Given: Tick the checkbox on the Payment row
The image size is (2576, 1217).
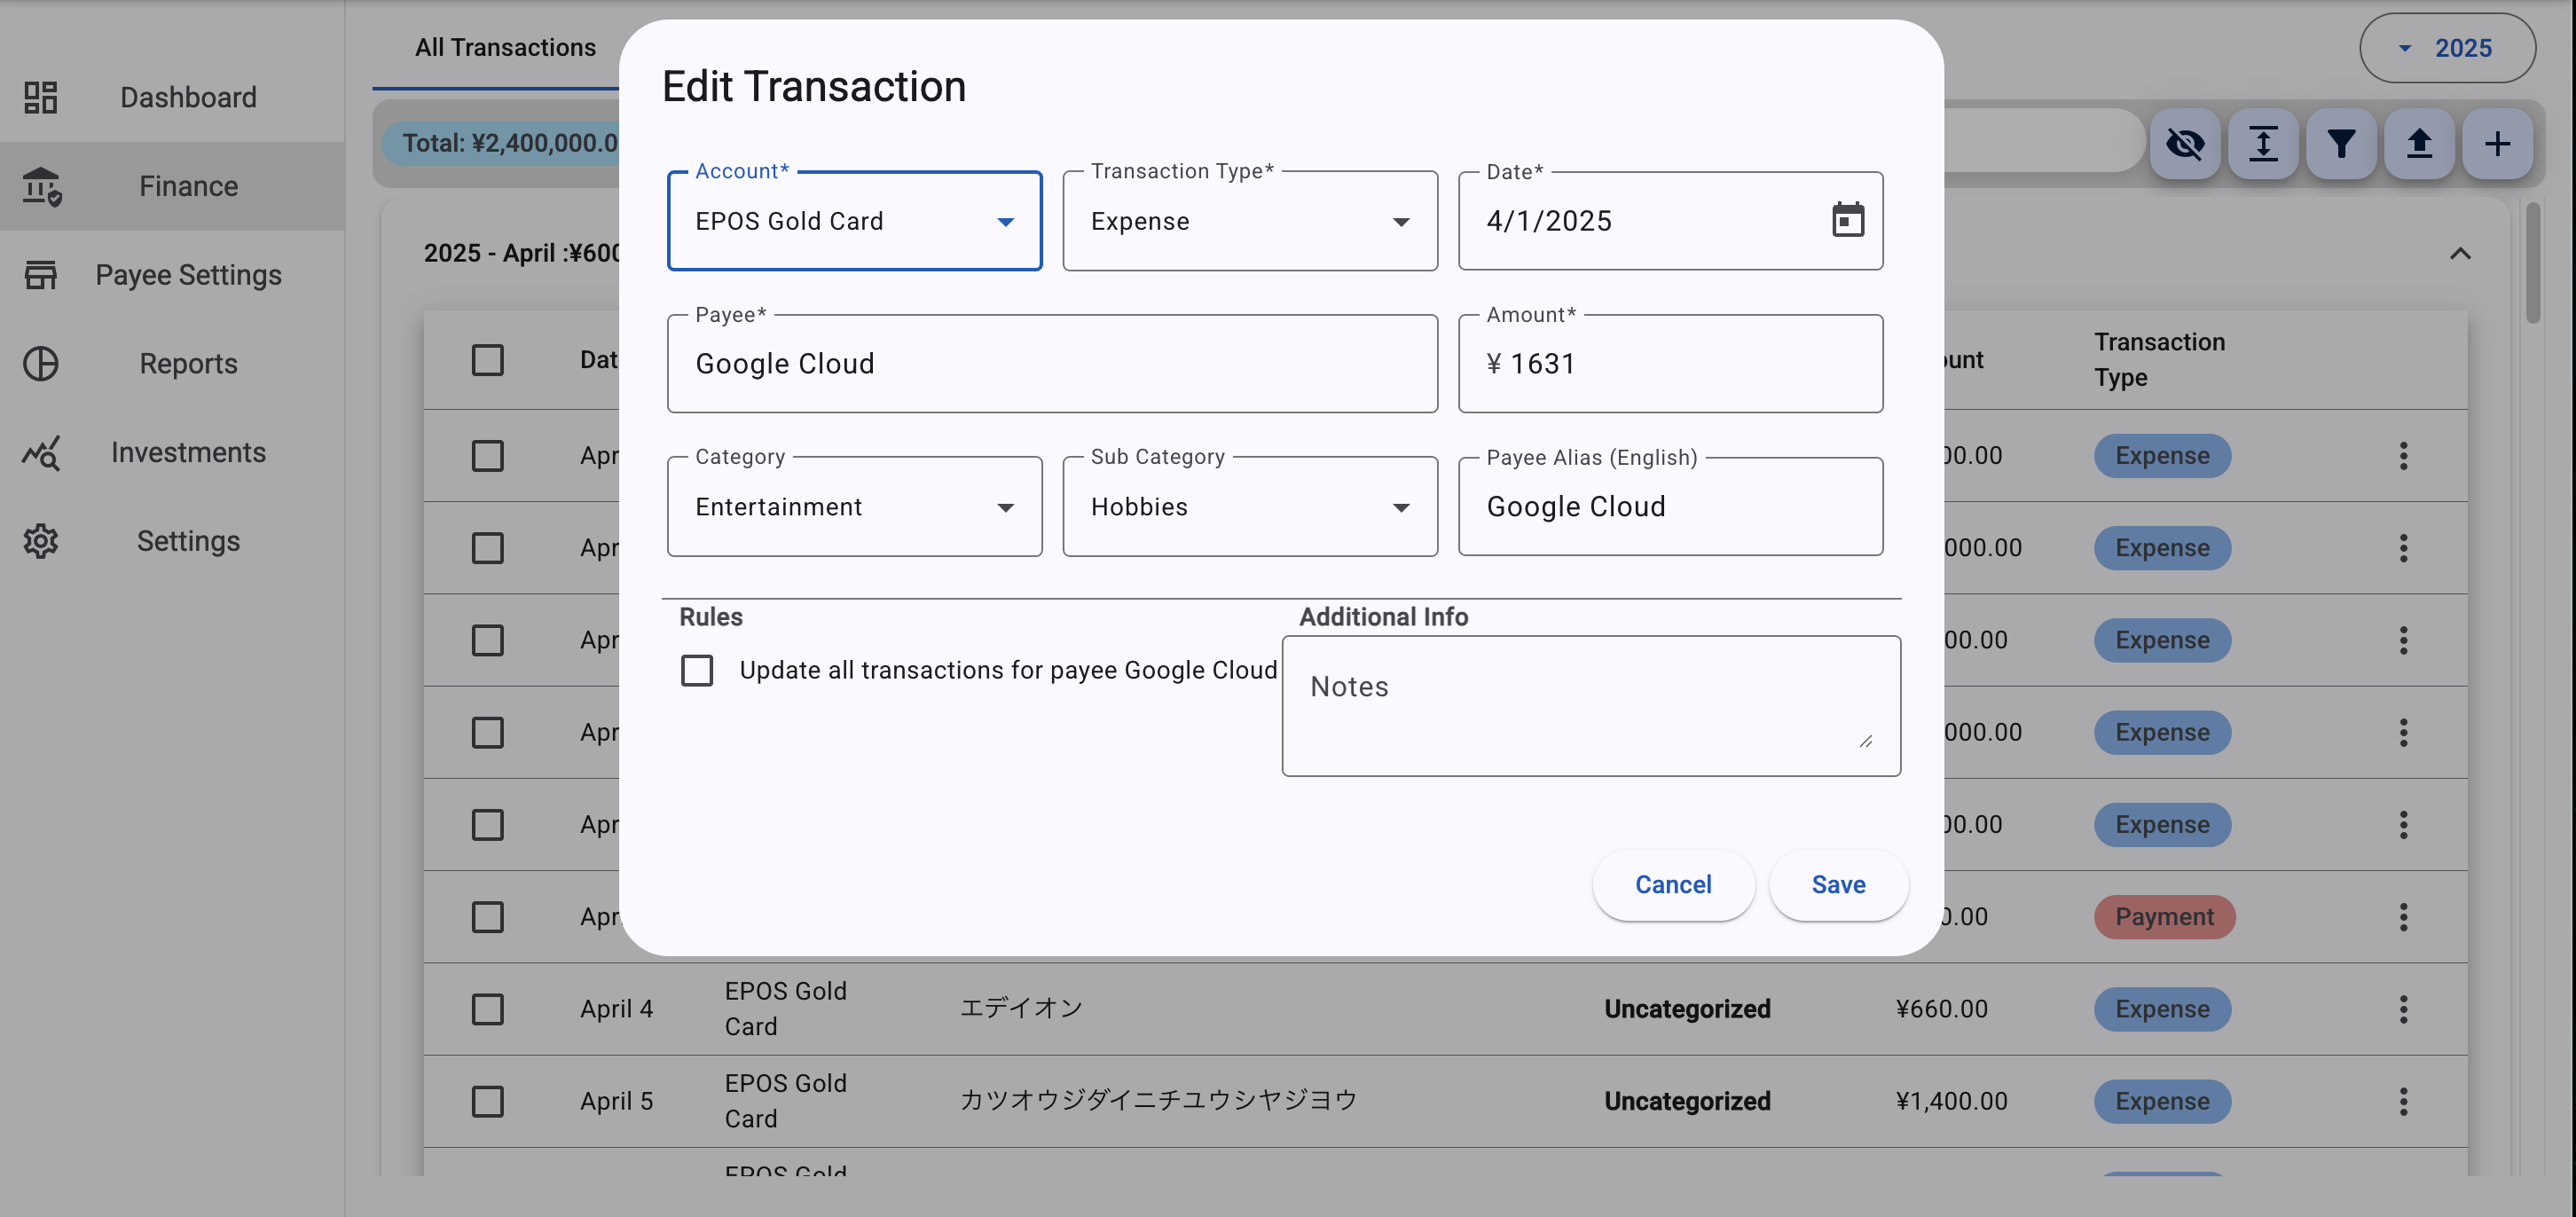Looking at the screenshot, I should (x=487, y=917).
